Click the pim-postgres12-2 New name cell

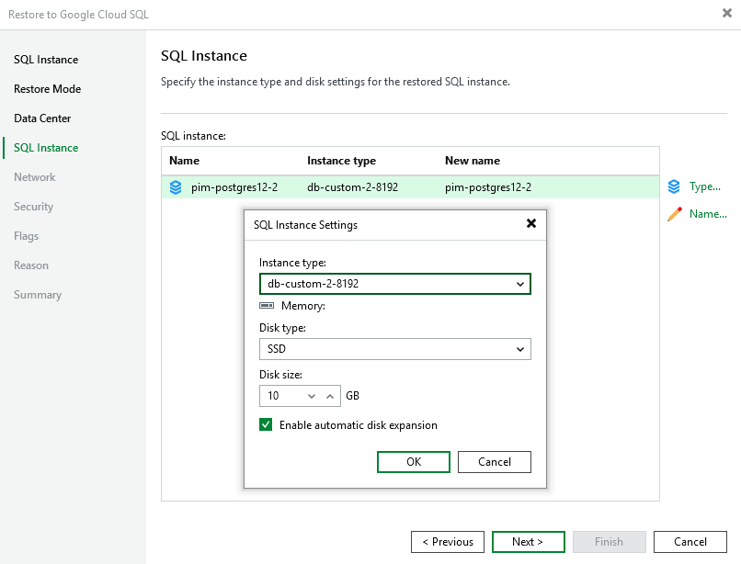[x=488, y=187]
